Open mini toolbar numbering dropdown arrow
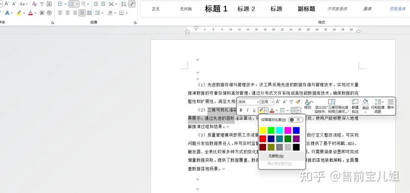410x193 pixels. 299,110
